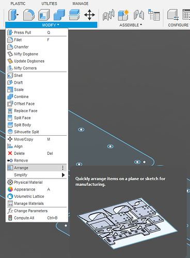This screenshot has width=190, height=258.
Task: Collapse the MODIFY dropdown menu
Action: click(x=51, y=25)
